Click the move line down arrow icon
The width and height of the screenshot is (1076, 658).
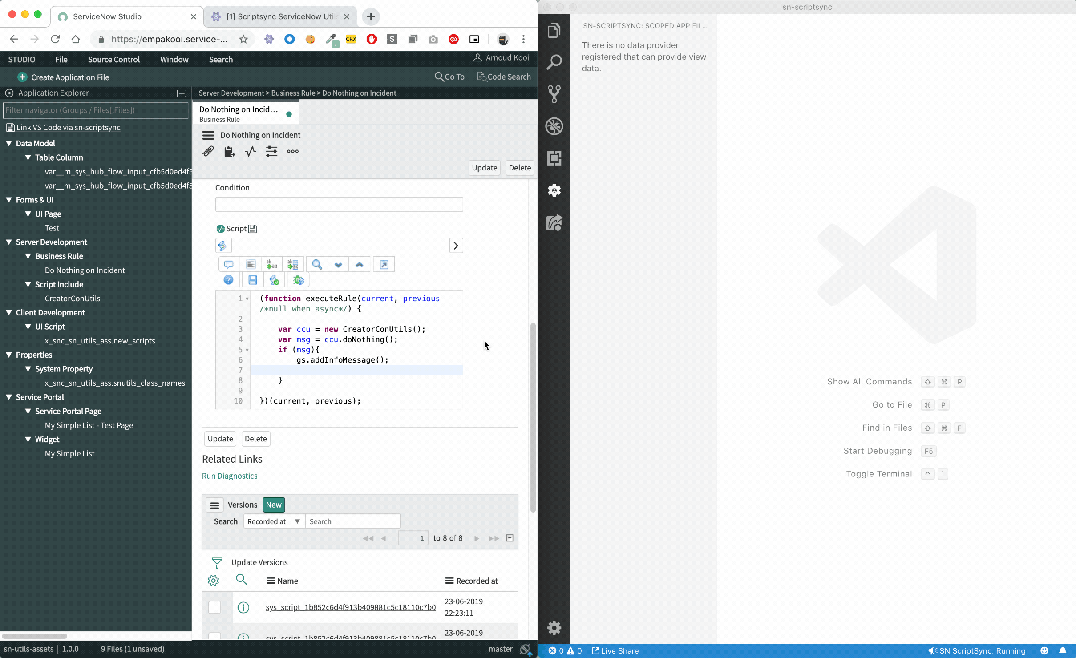click(338, 264)
